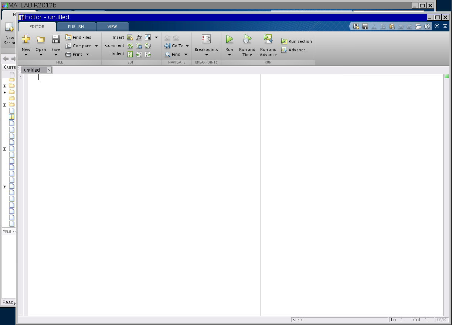This screenshot has height=325, width=452.
Task: Click the green Run play icon
Action: [230, 39]
